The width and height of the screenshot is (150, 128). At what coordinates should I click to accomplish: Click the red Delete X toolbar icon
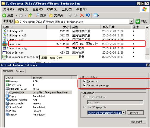click(82, 15)
